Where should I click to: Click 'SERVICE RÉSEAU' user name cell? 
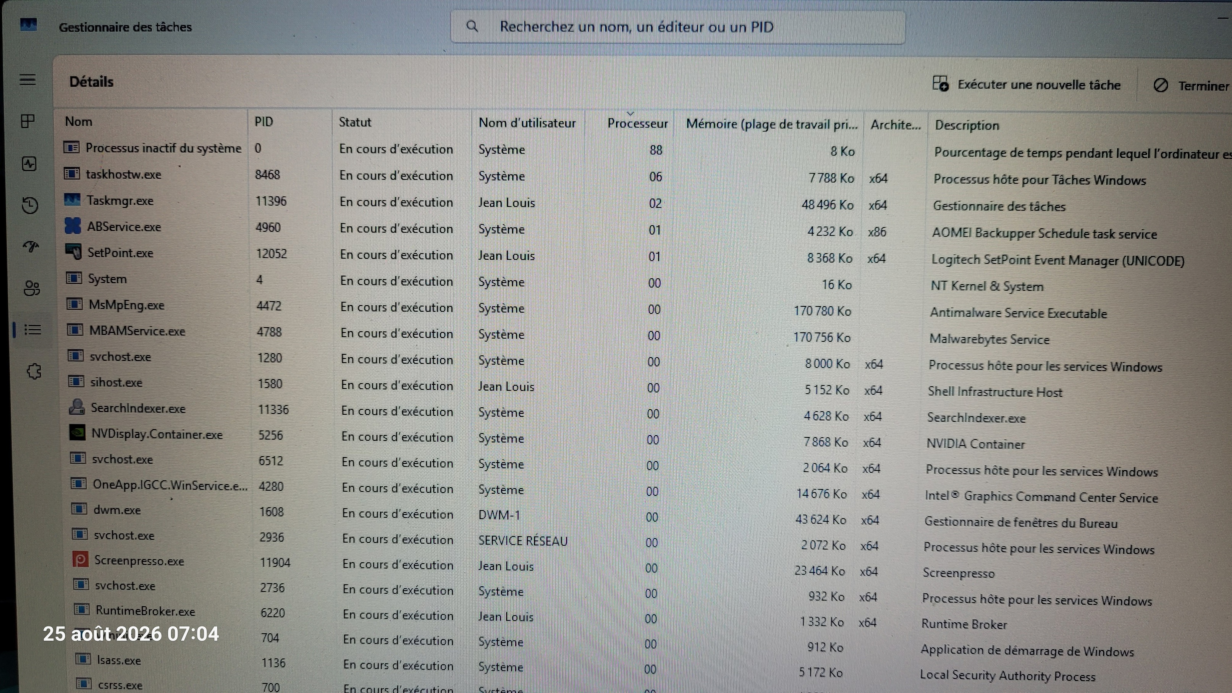coord(523,540)
